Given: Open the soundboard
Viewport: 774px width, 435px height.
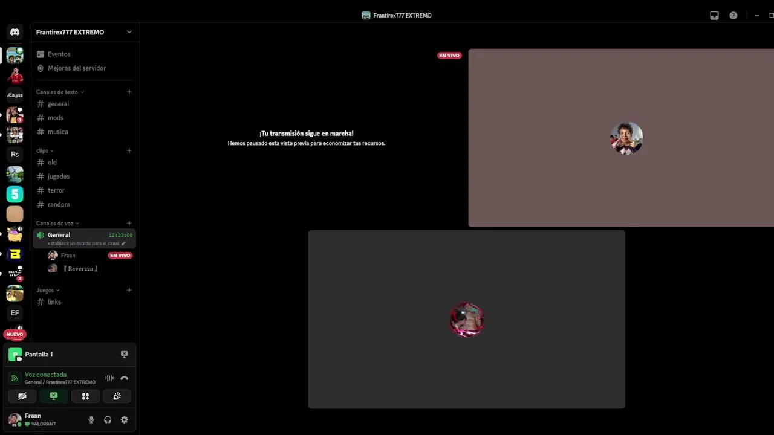Looking at the screenshot, I should 117,396.
